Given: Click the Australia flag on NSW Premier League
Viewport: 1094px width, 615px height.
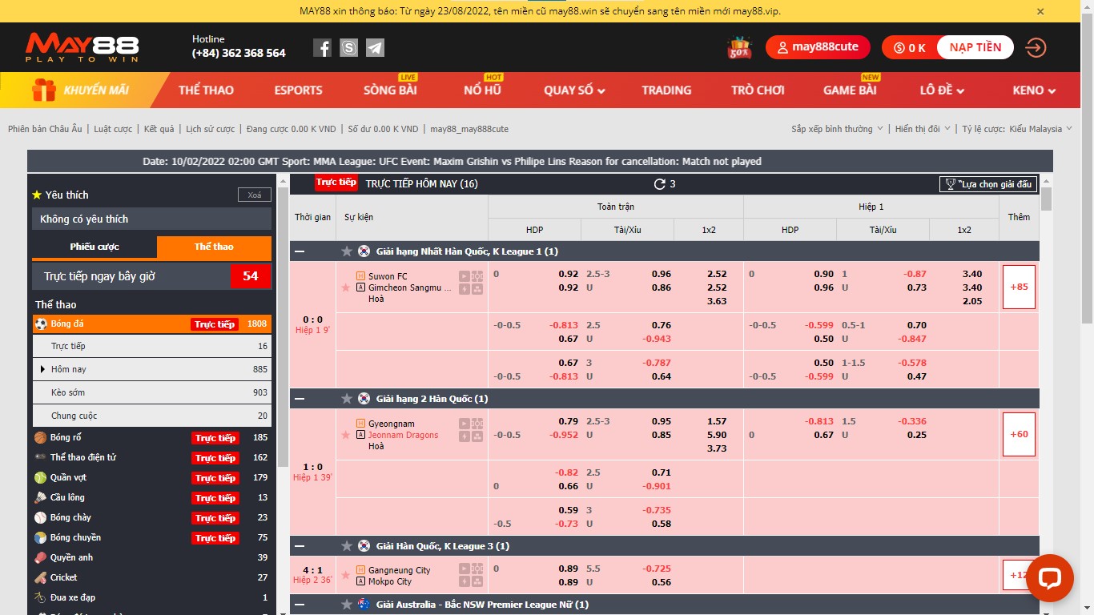Looking at the screenshot, I should tap(364, 605).
